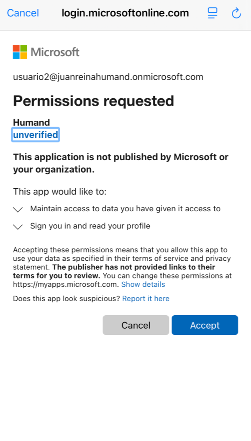This screenshot has height=441, width=251.
Task: Expand the Maintain access permission chevron
Action: coord(18,209)
